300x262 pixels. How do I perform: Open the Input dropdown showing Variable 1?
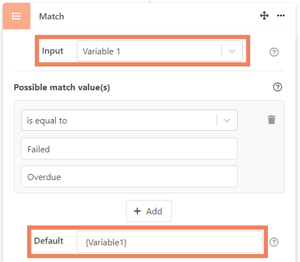tap(160, 51)
